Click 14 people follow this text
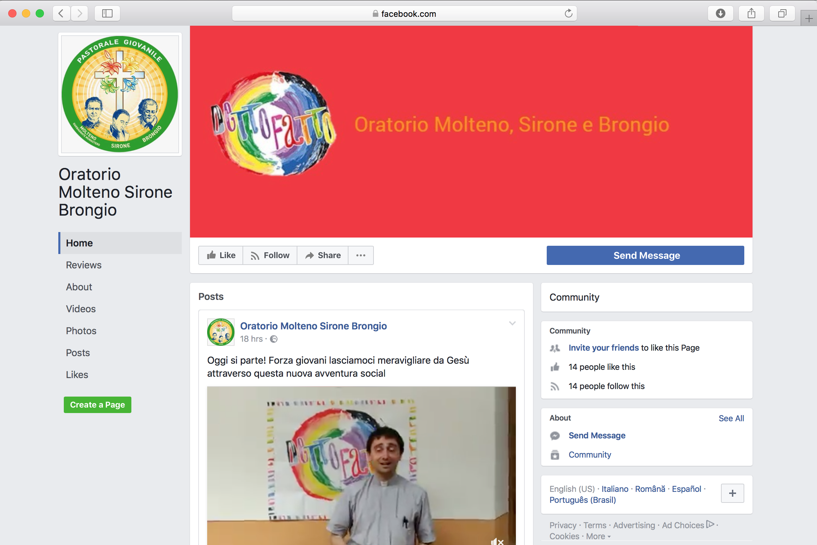Screen dimensions: 817x545 point(606,386)
